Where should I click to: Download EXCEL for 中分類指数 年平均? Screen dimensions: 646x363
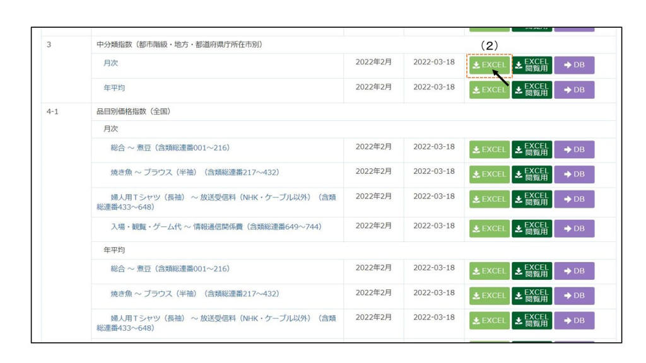[489, 90]
